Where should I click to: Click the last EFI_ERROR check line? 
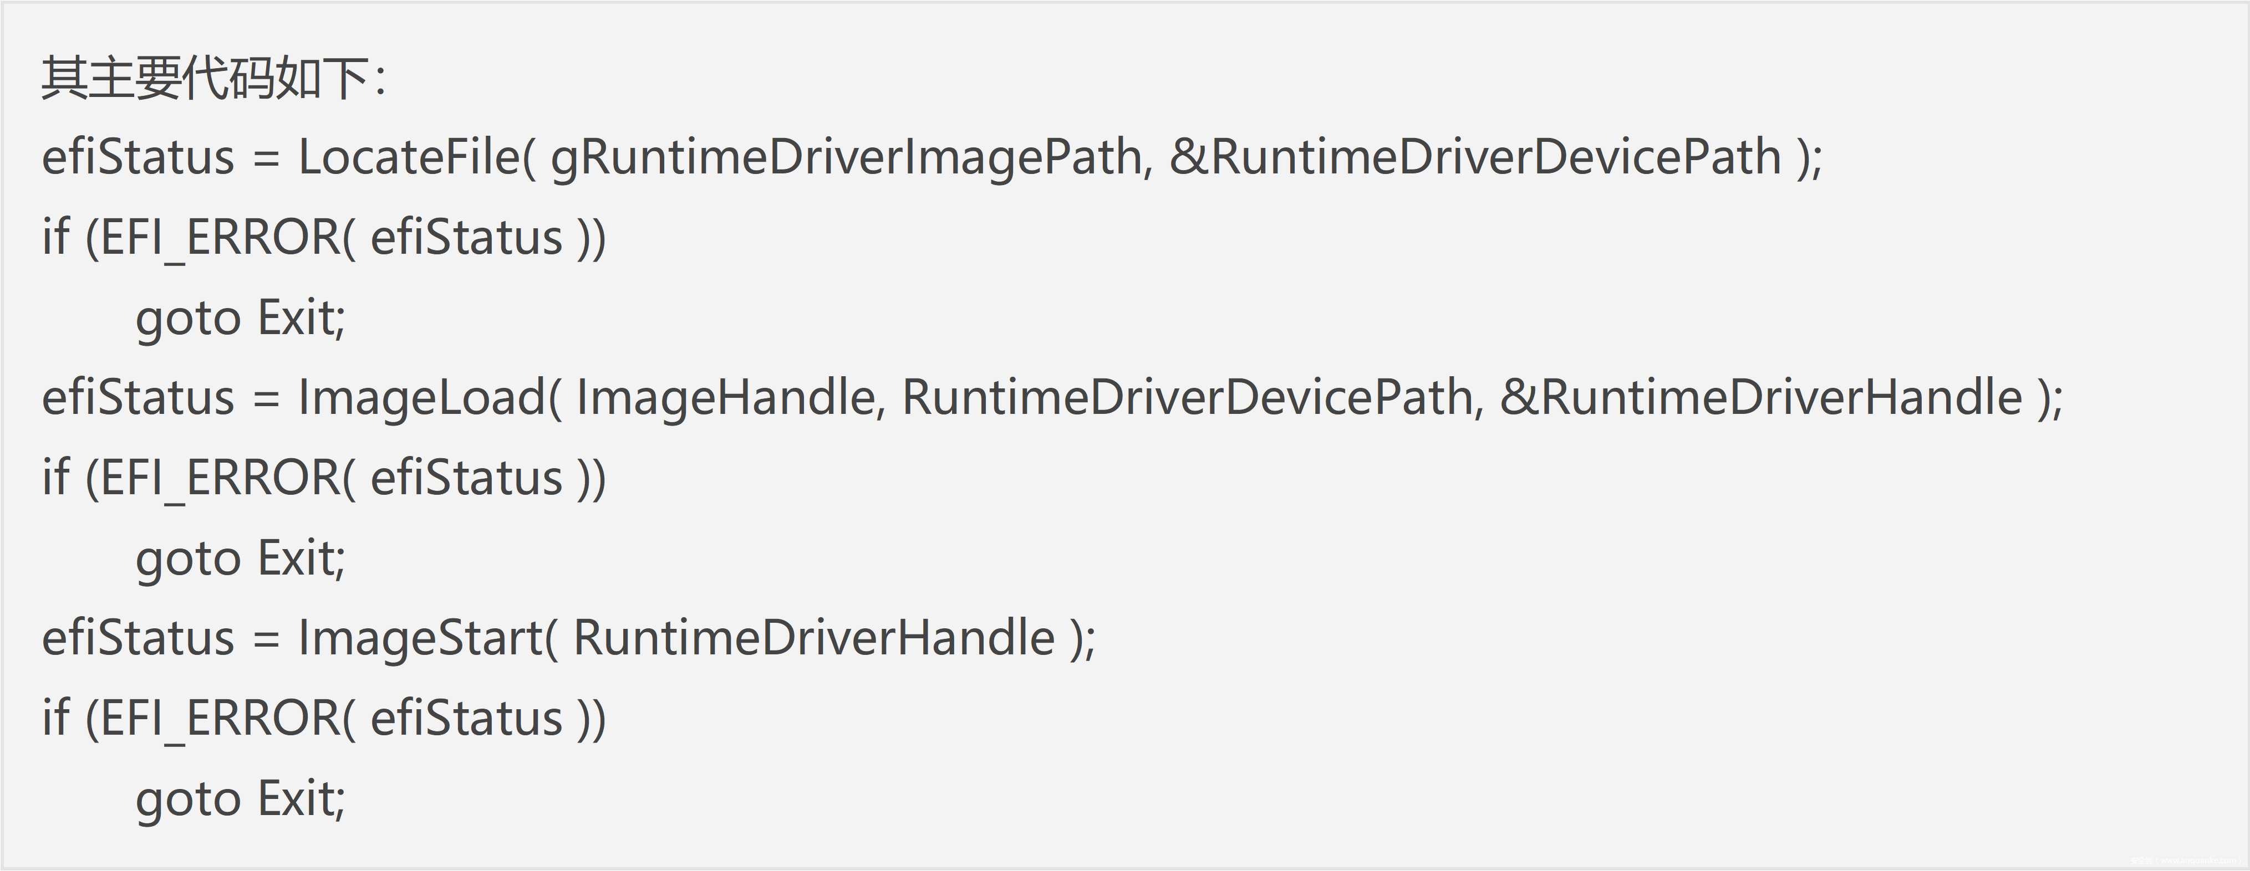coord(323,718)
